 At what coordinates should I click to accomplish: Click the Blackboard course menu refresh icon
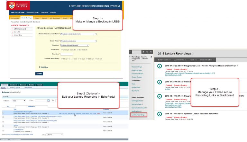click(x=147, y=52)
